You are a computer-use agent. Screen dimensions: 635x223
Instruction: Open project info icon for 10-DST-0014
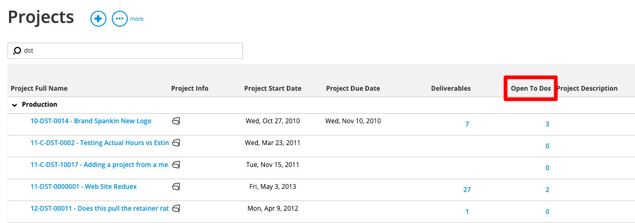pos(176,121)
